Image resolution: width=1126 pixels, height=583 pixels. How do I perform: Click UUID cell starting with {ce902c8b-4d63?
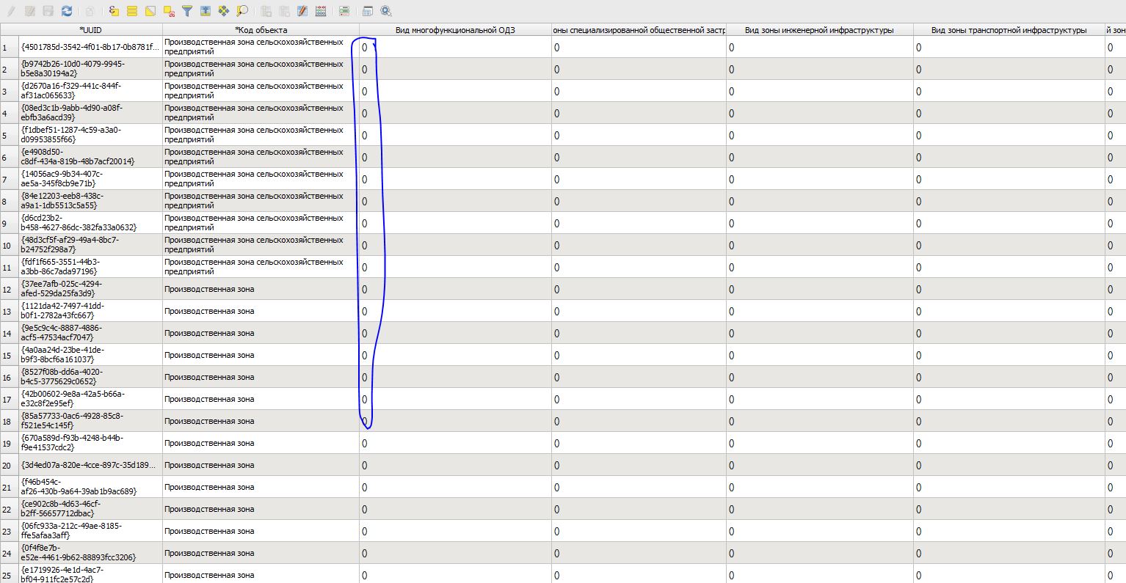[x=90, y=509]
